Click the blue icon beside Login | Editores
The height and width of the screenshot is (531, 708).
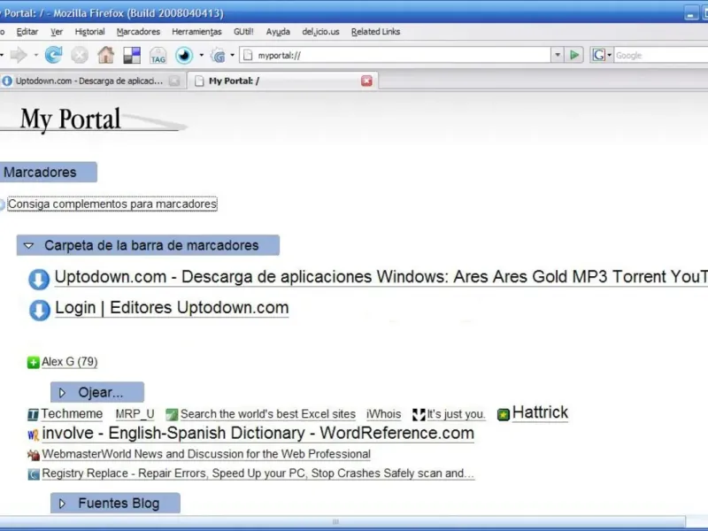pyautogui.click(x=39, y=311)
